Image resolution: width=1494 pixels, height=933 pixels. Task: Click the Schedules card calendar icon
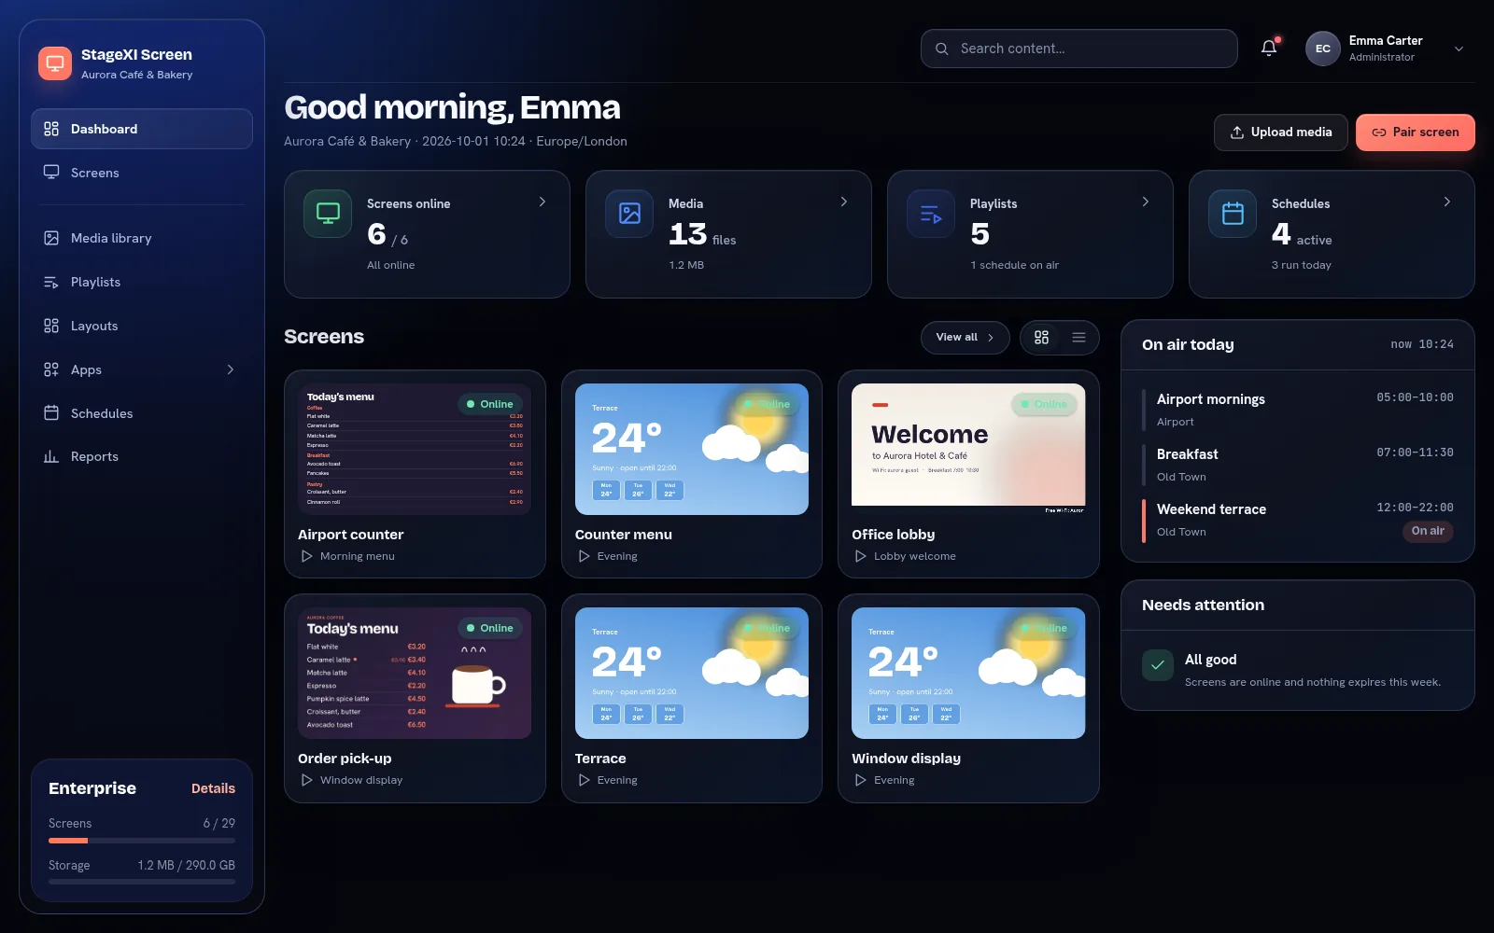coord(1233,214)
